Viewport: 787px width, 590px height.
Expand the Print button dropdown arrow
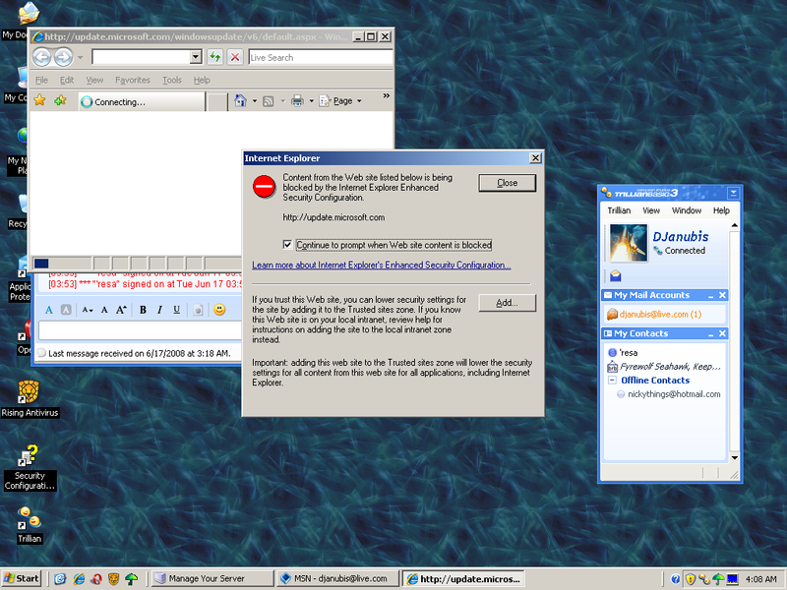pos(311,101)
